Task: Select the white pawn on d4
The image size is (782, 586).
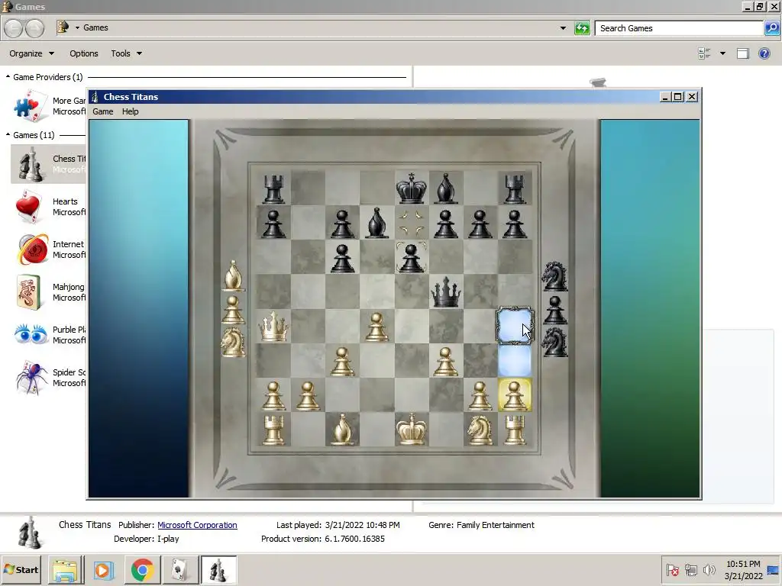Action: [376, 327]
